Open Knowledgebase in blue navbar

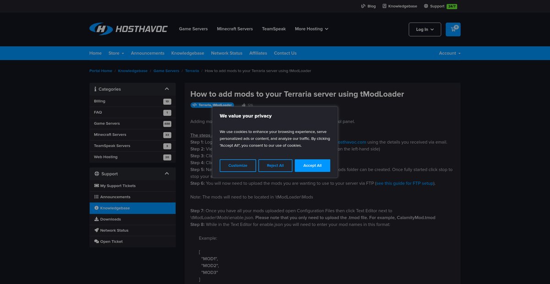point(188,53)
